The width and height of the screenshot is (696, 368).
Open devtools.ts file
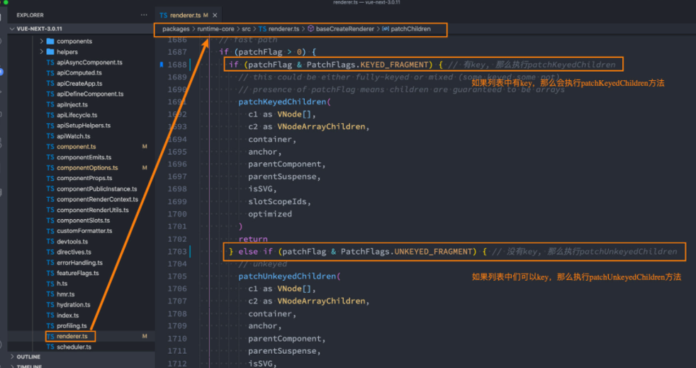[x=72, y=242]
